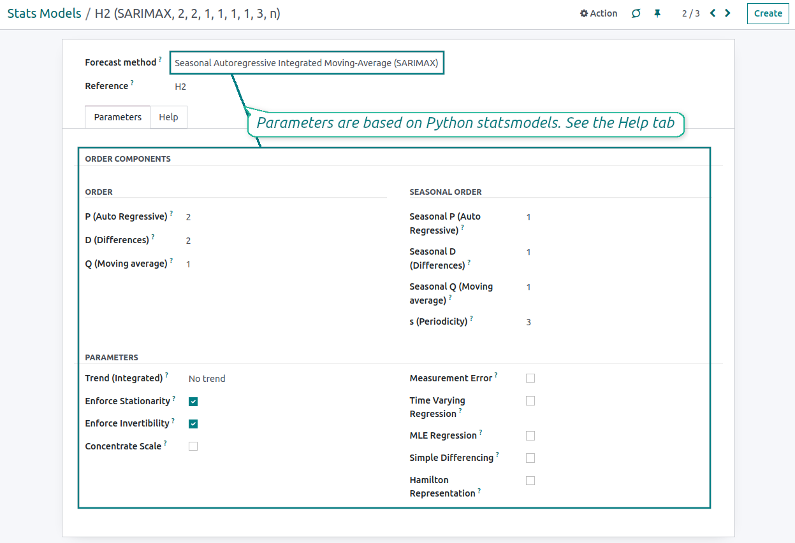Image resolution: width=795 pixels, height=543 pixels.
Task: Toggle the Enforce Stationarity checkbox
Action: [193, 402]
